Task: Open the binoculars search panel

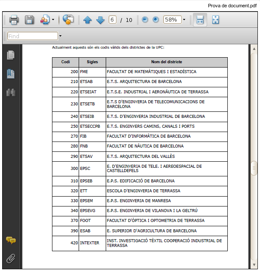Action: pyautogui.click(x=11, y=92)
